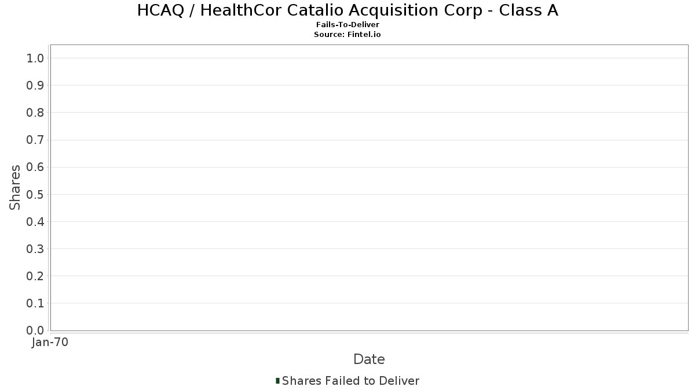Click the 0.2 y-axis tick label
This screenshot has height=390, width=695.
click(35, 276)
